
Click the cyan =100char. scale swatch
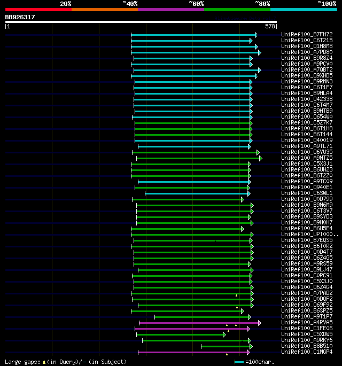(239, 362)
